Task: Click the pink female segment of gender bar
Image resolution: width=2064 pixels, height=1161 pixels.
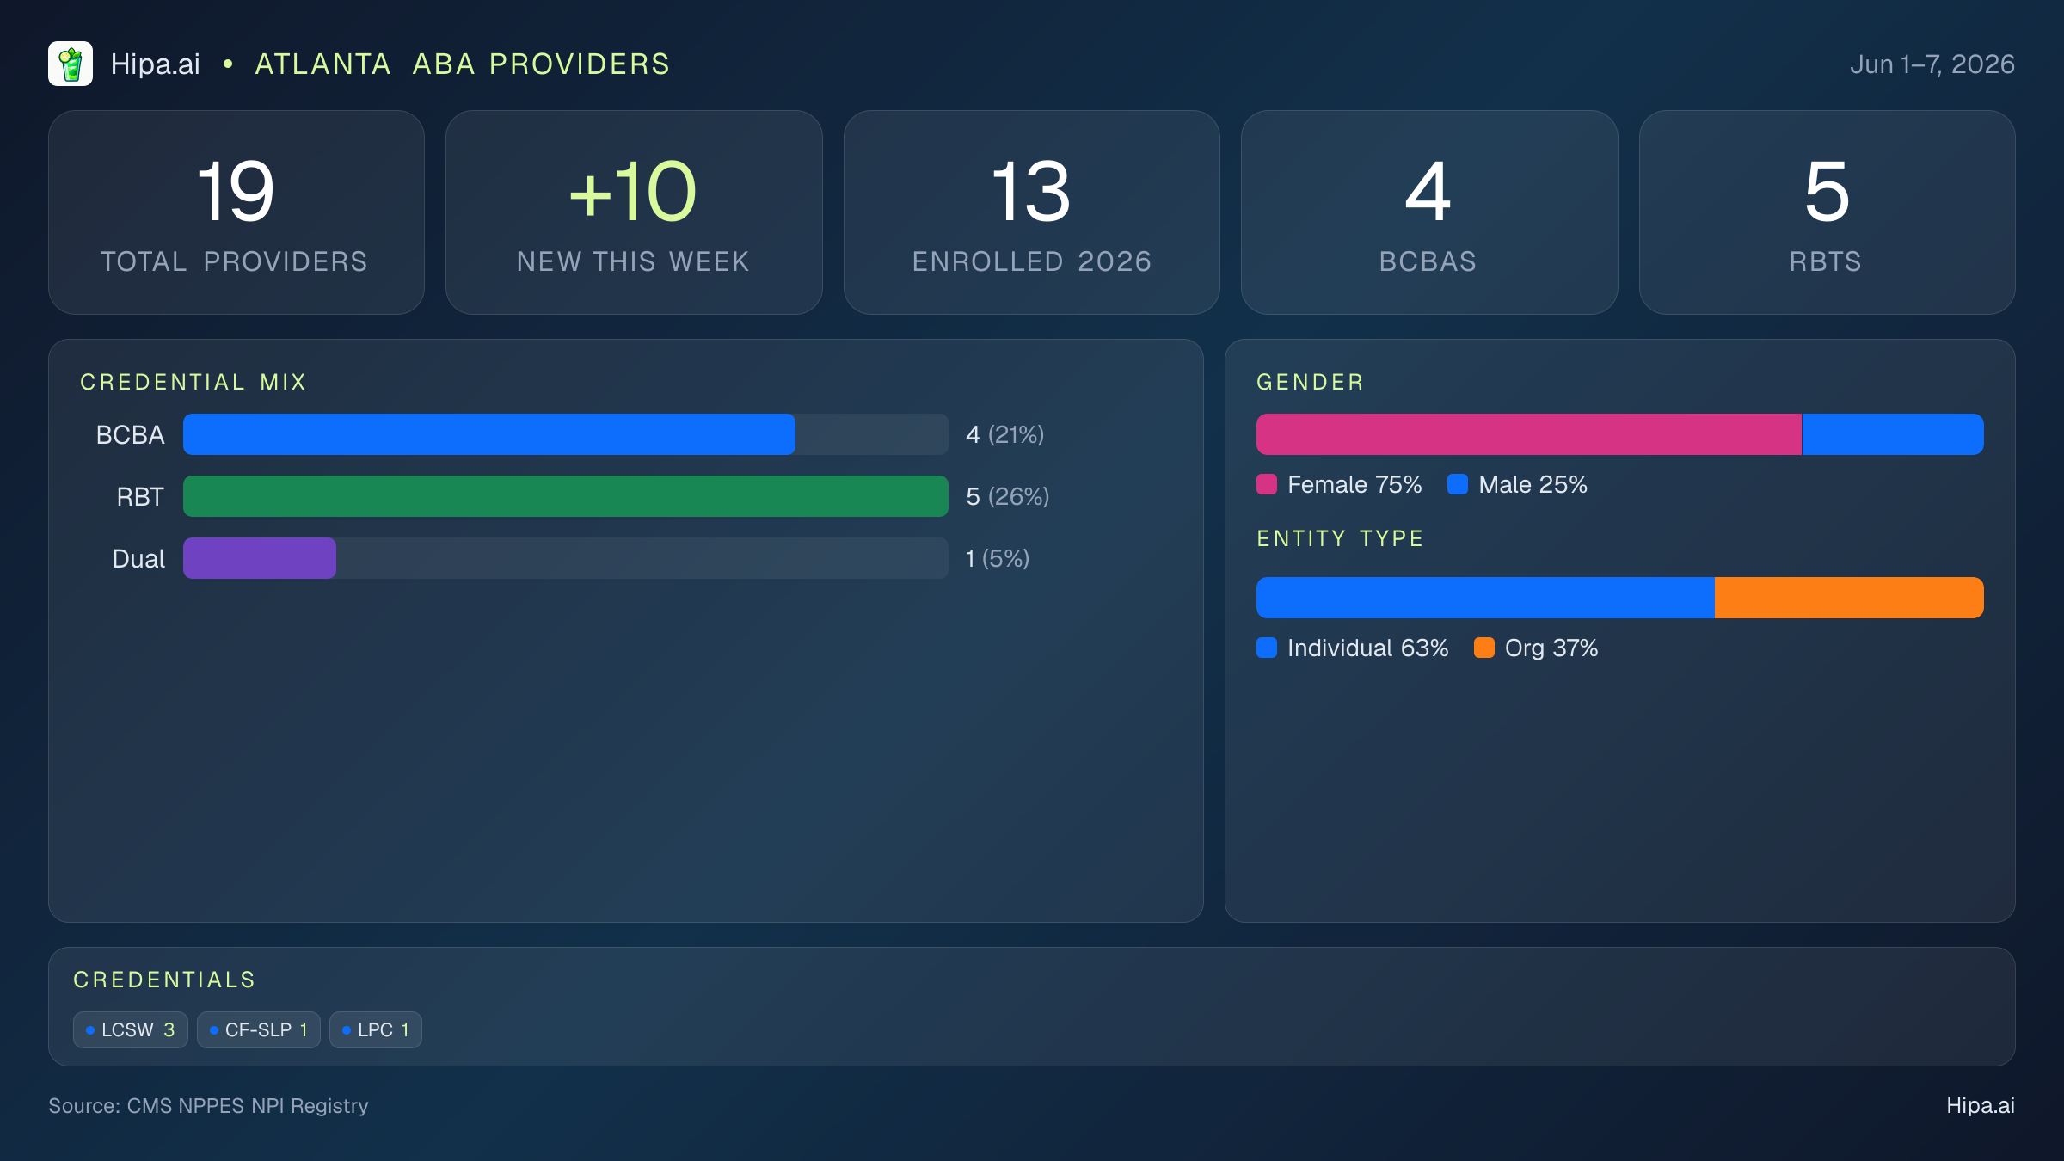Action: tap(1529, 434)
